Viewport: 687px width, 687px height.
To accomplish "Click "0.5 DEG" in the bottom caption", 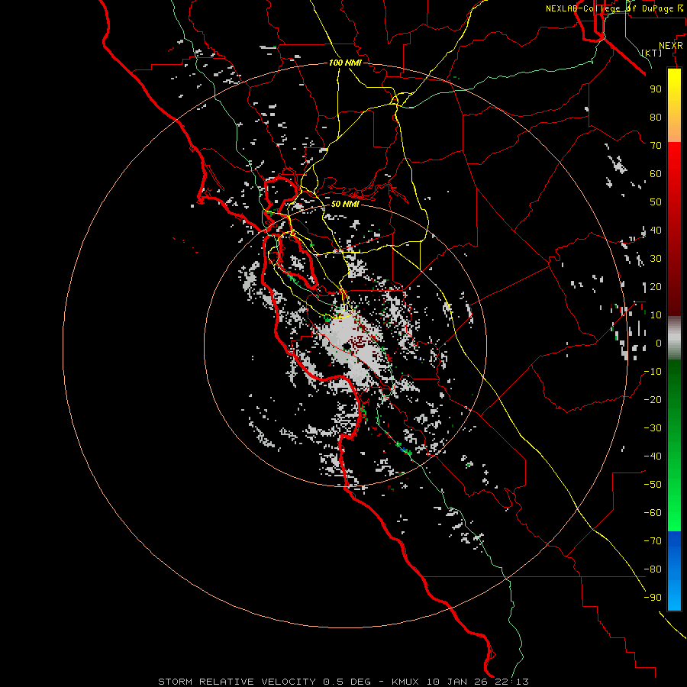I will coord(347,682).
